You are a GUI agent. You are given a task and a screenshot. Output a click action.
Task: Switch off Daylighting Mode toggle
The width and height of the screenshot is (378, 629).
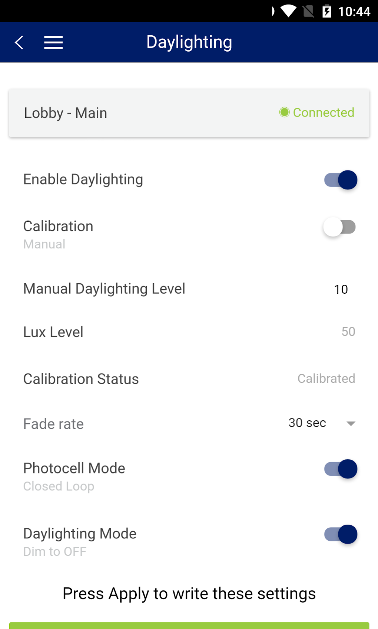click(x=341, y=534)
